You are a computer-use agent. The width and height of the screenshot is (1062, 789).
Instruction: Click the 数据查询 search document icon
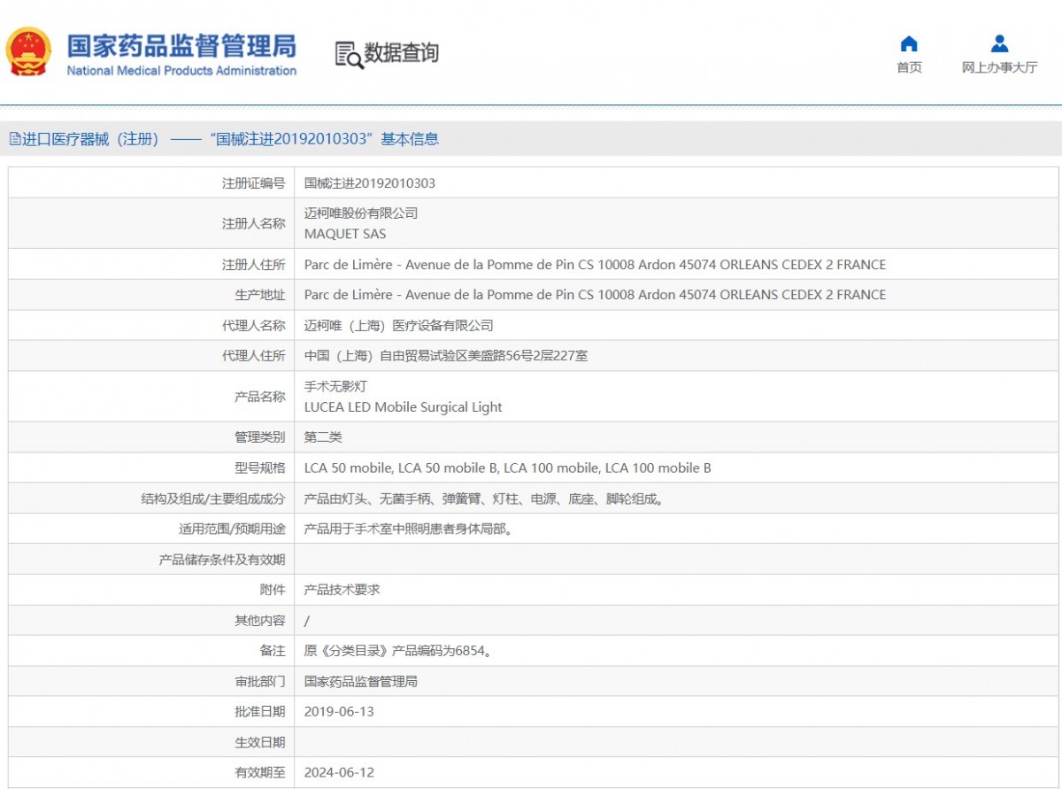(349, 54)
